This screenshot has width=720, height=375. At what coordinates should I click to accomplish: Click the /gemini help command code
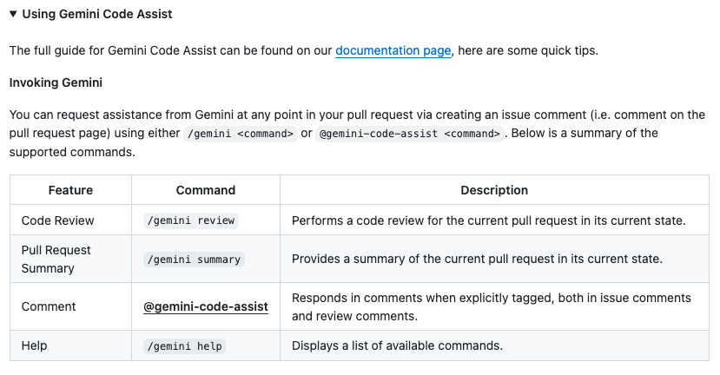pos(184,345)
